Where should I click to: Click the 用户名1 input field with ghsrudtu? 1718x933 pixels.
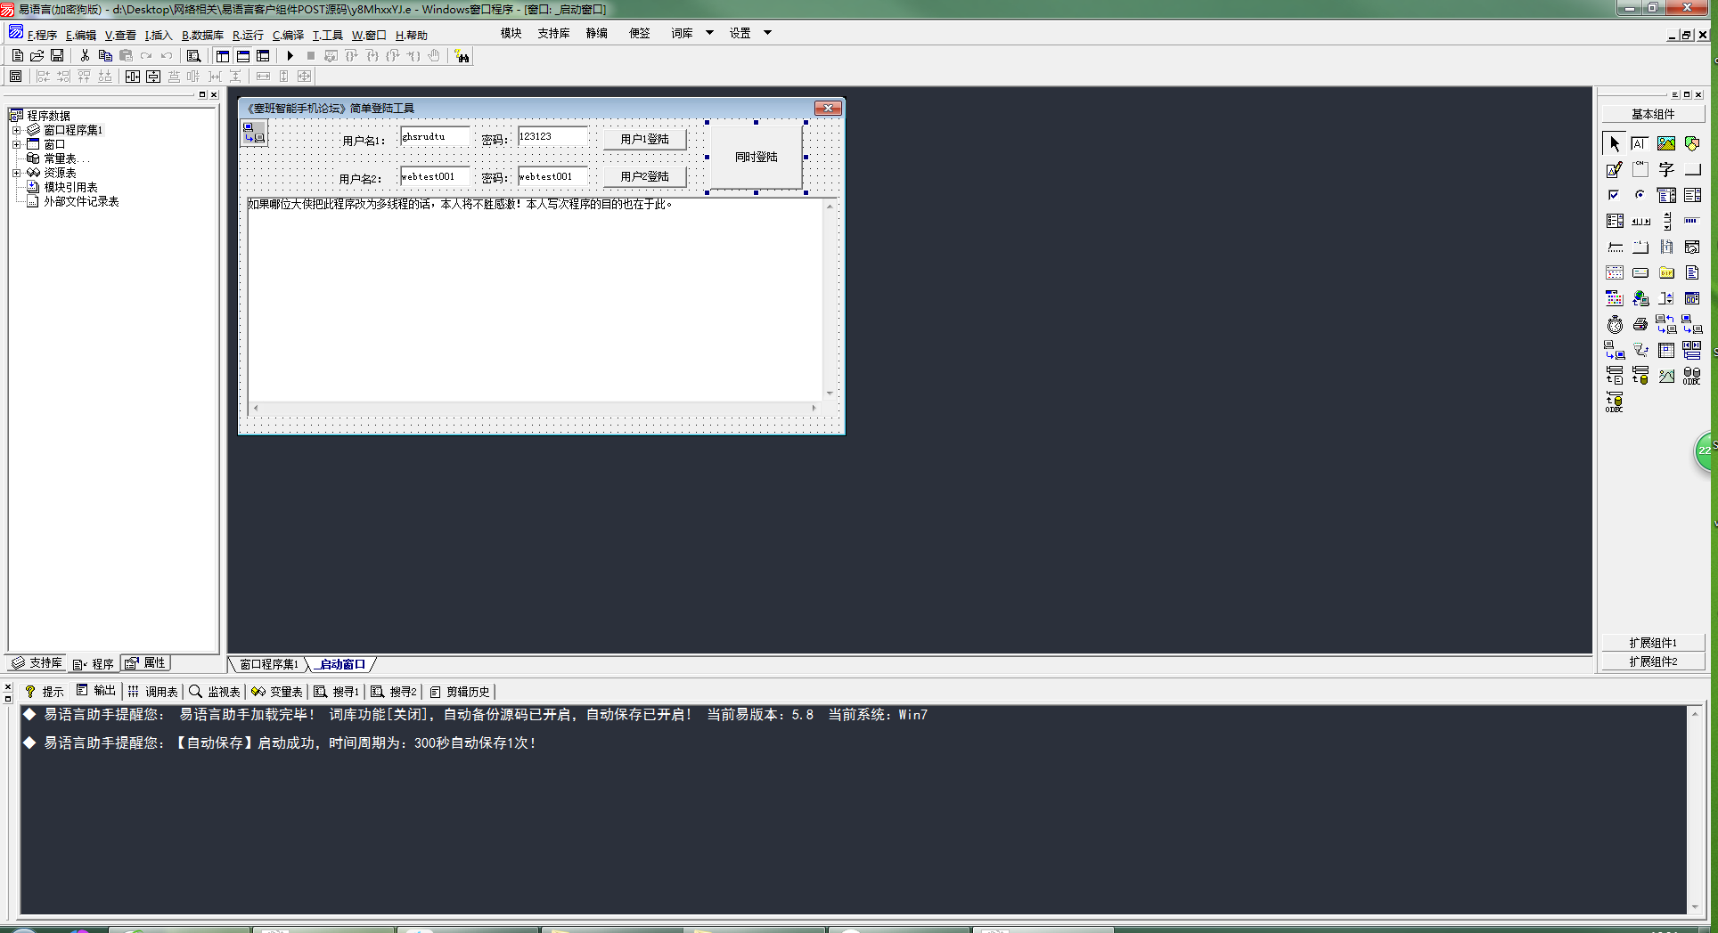435,137
